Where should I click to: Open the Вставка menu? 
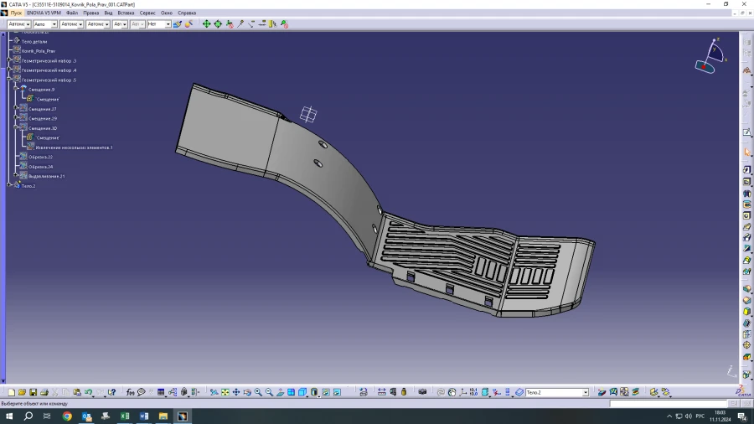coord(126,13)
